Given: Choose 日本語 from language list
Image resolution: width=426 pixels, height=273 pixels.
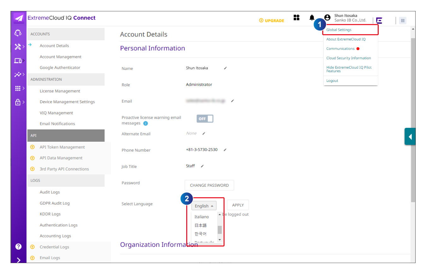Looking at the screenshot, I should (201, 225).
